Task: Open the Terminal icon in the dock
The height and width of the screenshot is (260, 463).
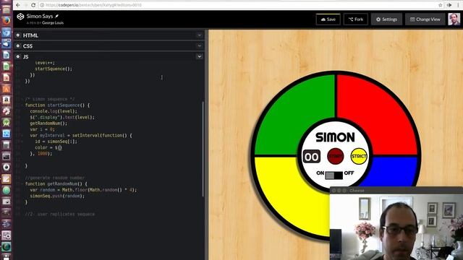Action: click(x=7, y=156)
